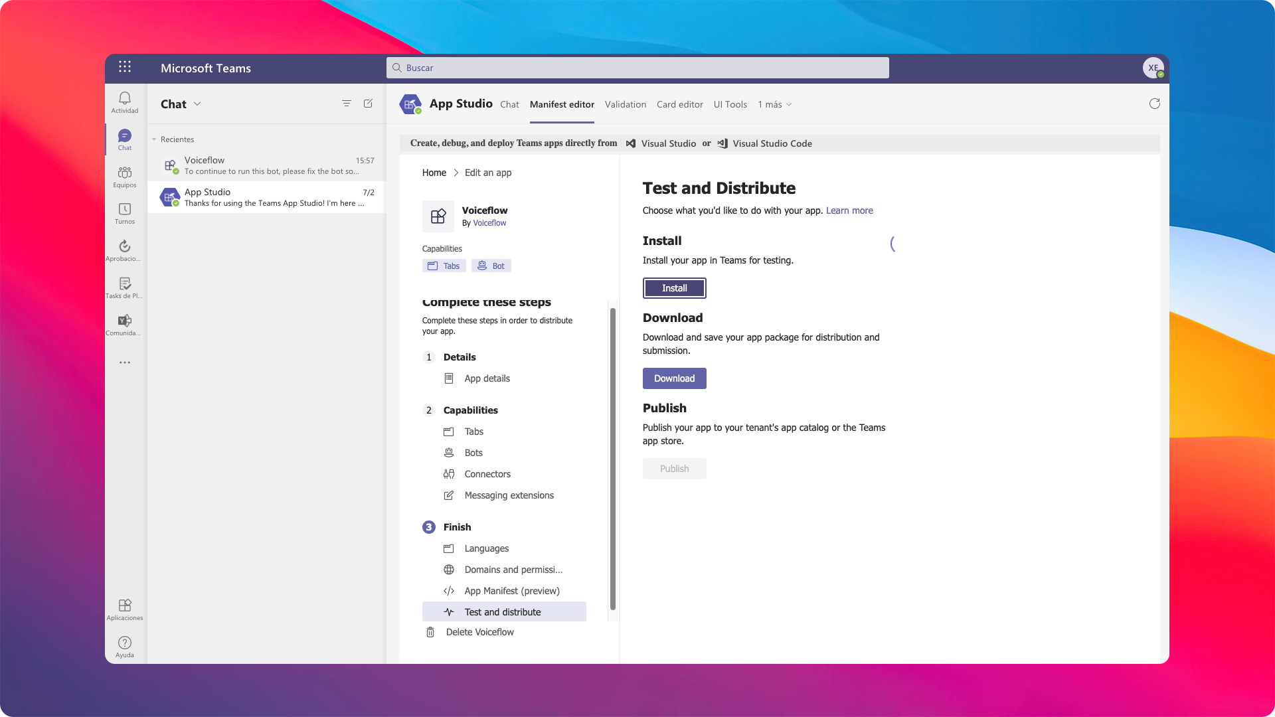Open the Card editor tab
Screen dimensions: 1275x717
click(679, 104)
